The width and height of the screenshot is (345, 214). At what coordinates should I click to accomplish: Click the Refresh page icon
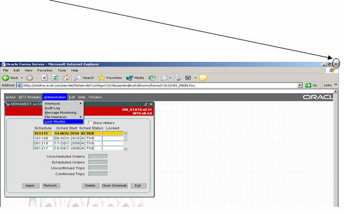[55, 78]
